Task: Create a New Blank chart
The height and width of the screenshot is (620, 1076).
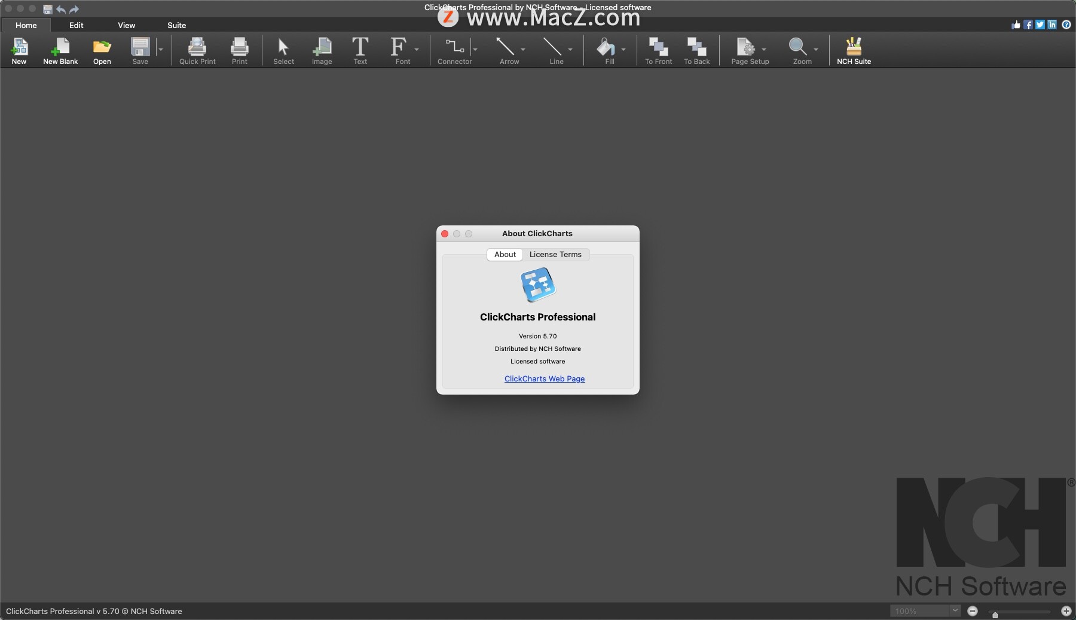Action: pyautogui.click(x=60, y=50)
